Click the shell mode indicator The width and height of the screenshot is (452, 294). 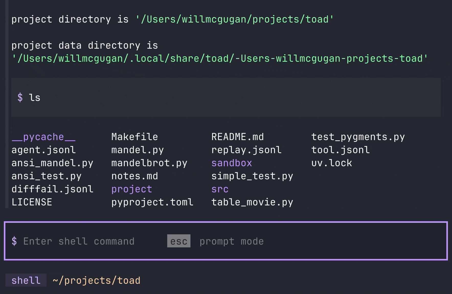click(26, 280)
